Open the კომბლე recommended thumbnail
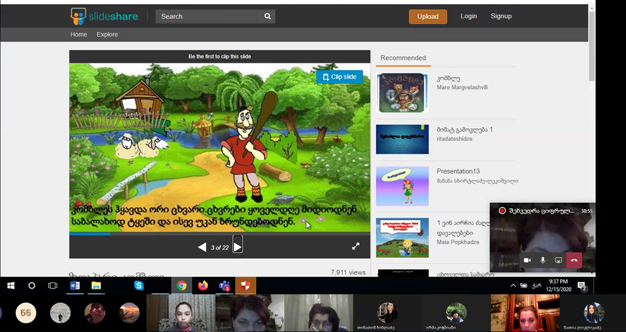Screen dimensions: 626x332 pyautogui.click(x=403, y=92)
